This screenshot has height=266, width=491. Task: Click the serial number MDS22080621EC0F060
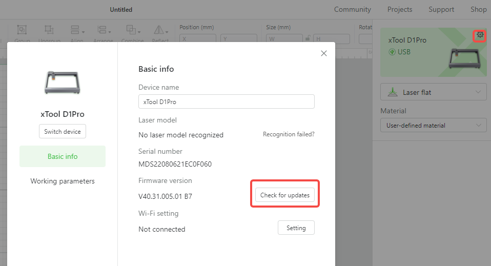click(x=175, y=164)
